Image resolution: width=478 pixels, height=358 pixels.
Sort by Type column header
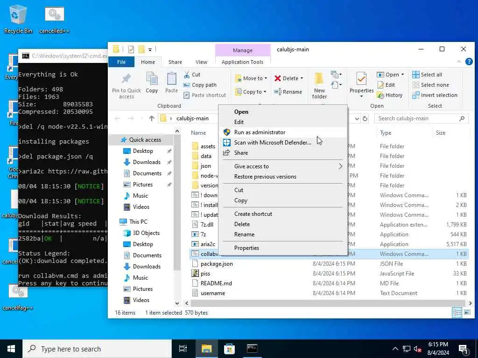[405, 133]
